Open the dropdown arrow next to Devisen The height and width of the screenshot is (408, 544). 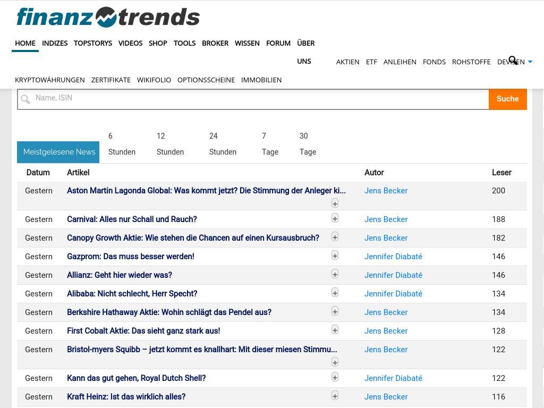(530, 62)
